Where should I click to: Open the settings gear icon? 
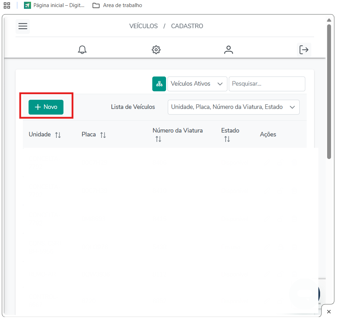pyautogui.click(x=156, y=50)
